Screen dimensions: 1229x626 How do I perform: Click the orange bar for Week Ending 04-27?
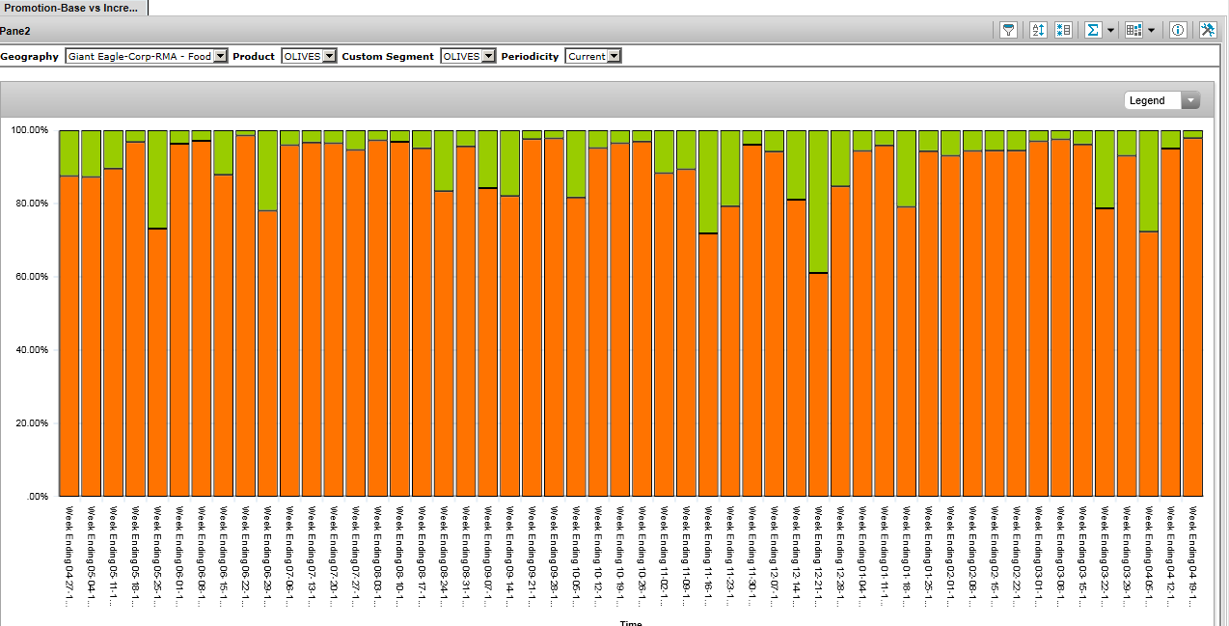coord(69,338)
